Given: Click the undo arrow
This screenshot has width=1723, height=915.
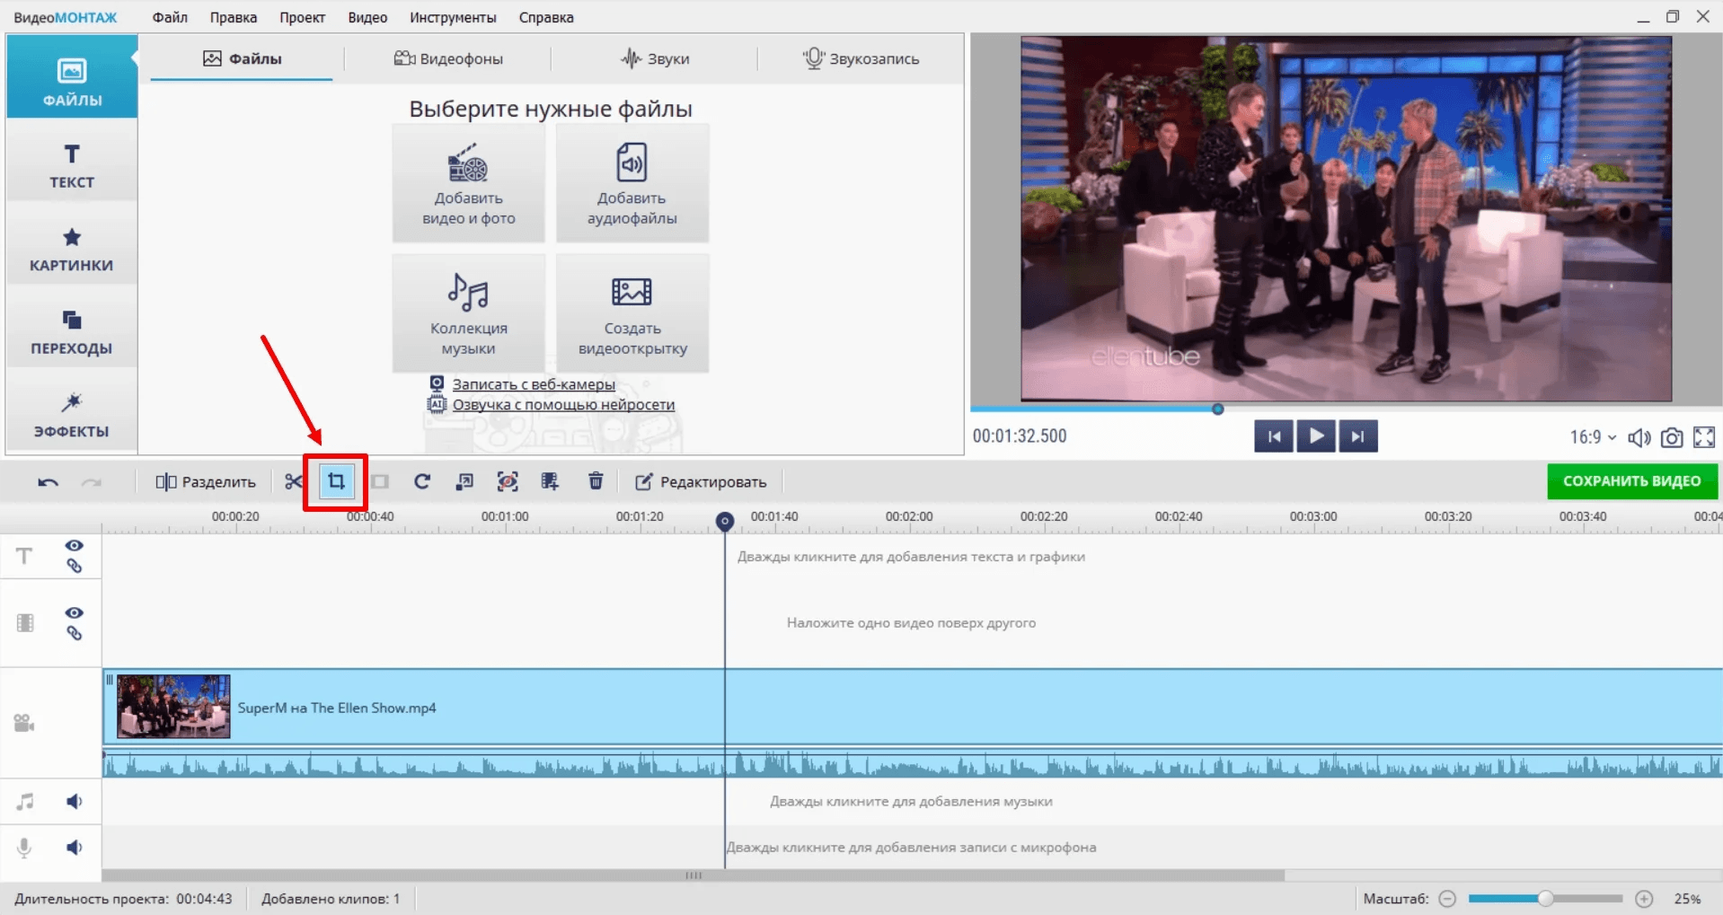Looking at the screenshot, I should click(x=48, y=482).
